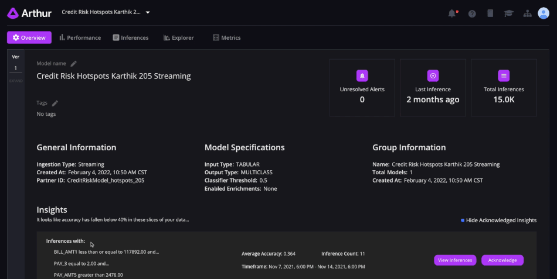557x279 pixels.
Task: Edit model name with pencil icon
Action: pyautogui.click(x=73, y=63)
